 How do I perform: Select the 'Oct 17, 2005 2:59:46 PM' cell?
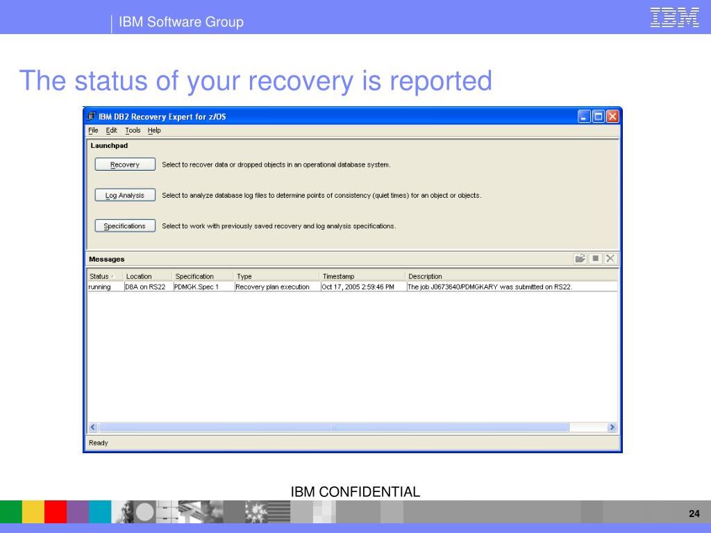pyautogui.click(x=364, y=287)
